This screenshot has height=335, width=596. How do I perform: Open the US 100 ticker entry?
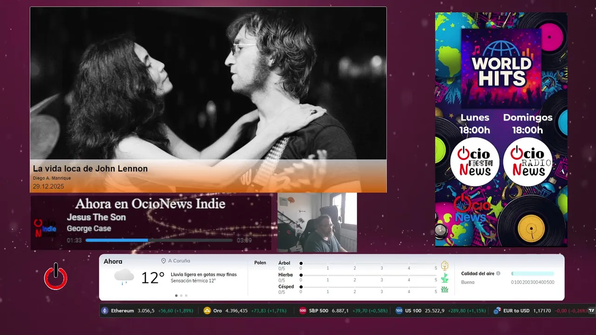(440, 311)
